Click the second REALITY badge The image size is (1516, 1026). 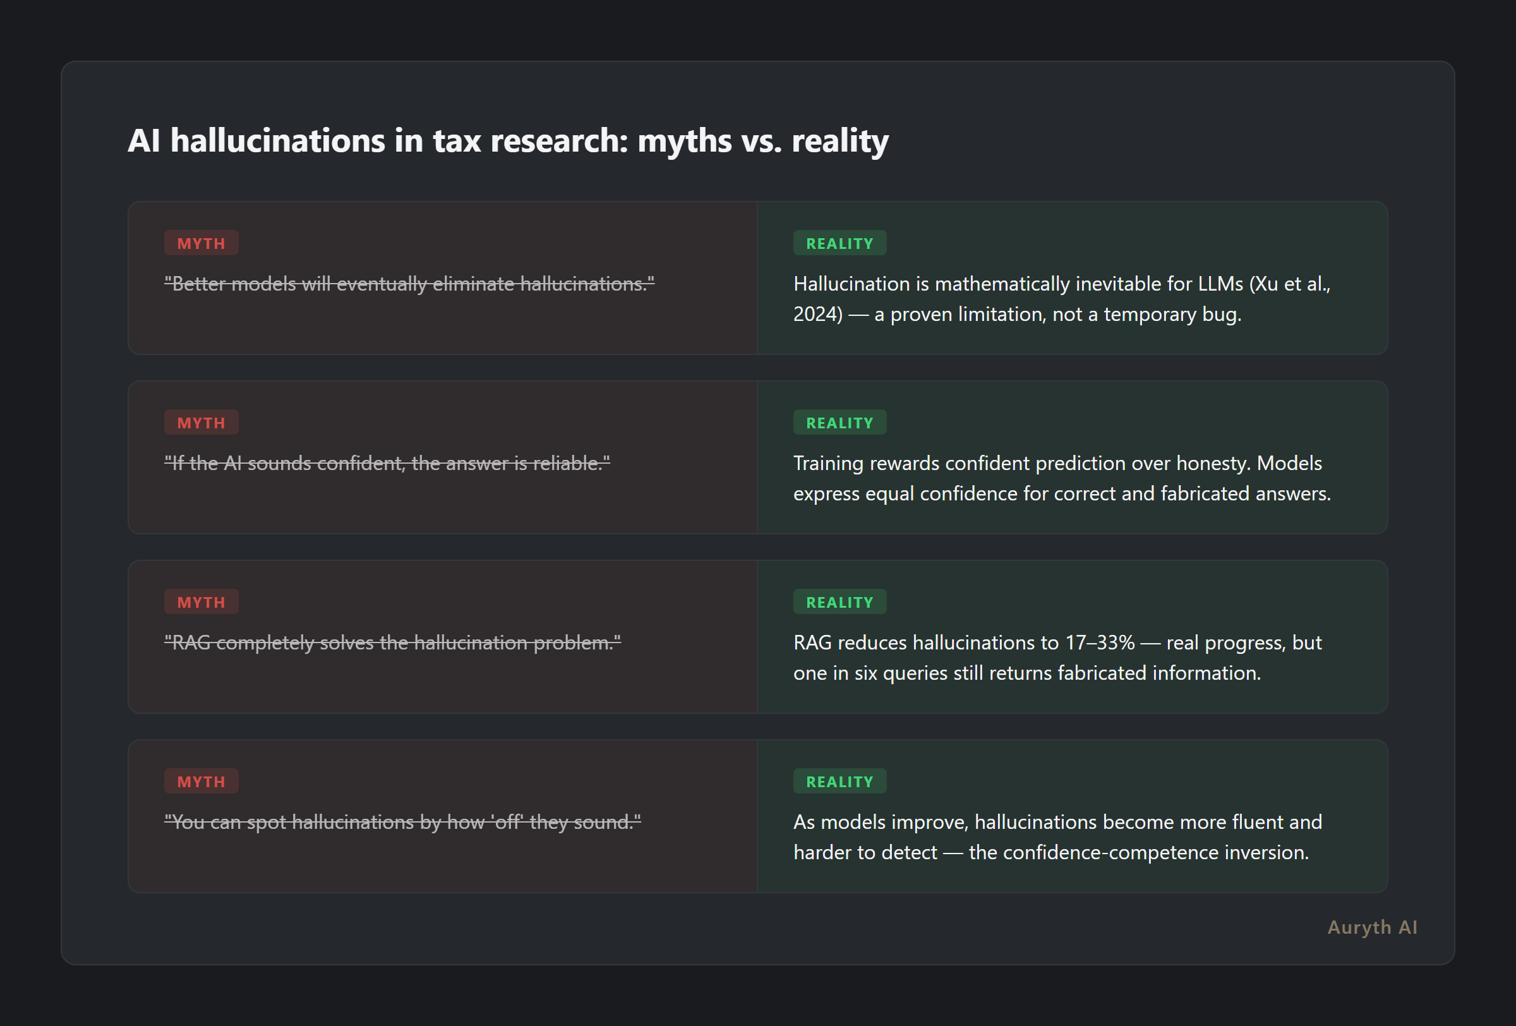(839, 423)
